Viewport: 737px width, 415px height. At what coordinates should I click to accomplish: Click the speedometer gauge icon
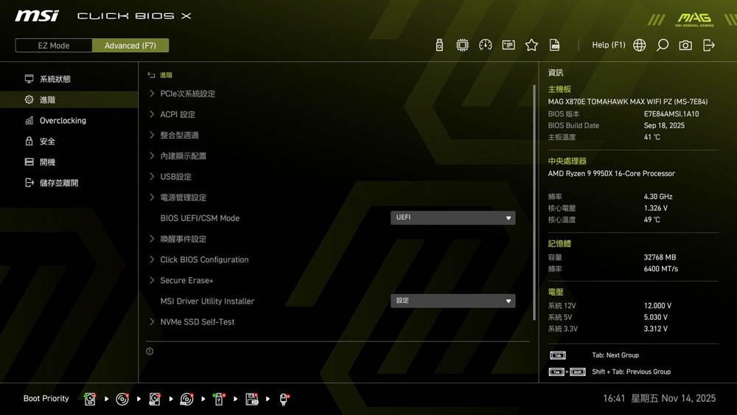pos(485,46)
